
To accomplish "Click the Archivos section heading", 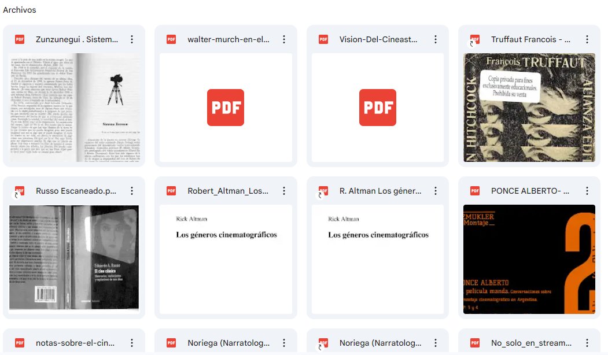I will point(20,10).
